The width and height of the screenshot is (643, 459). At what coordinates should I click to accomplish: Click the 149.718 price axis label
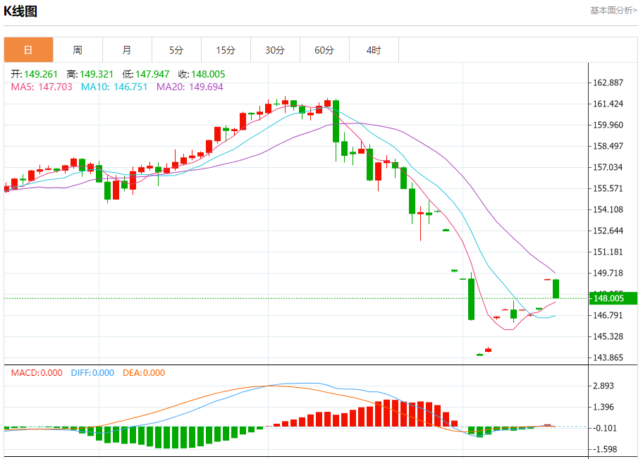[x=608, y=273]
